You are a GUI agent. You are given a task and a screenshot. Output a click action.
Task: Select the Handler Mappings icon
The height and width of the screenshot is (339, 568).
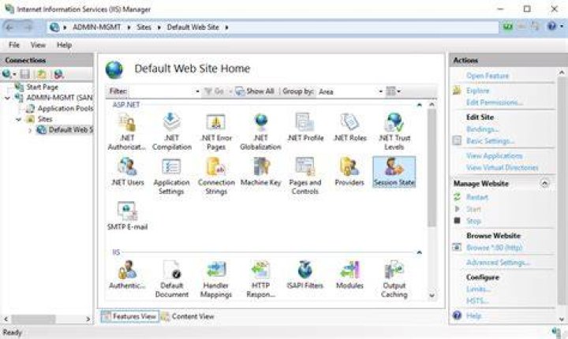click(x=216, y=279)
